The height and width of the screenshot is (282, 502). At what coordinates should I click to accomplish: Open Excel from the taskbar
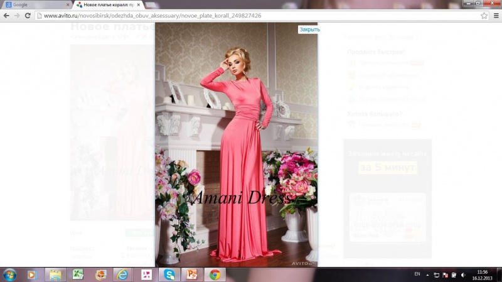[78, 274]
